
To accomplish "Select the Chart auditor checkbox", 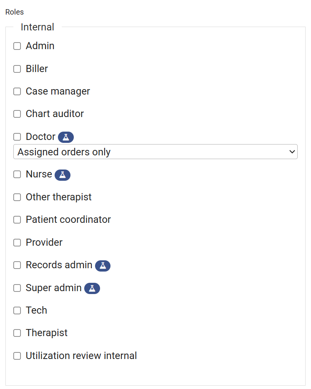I will pyautogui.click(x=17, y=114).
